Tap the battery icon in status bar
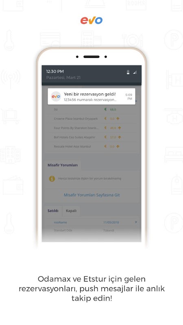The image size is (183, 325). tap(128, 72)
